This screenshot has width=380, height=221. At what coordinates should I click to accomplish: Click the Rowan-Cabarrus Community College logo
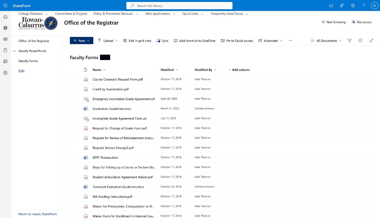coord(38,23)
